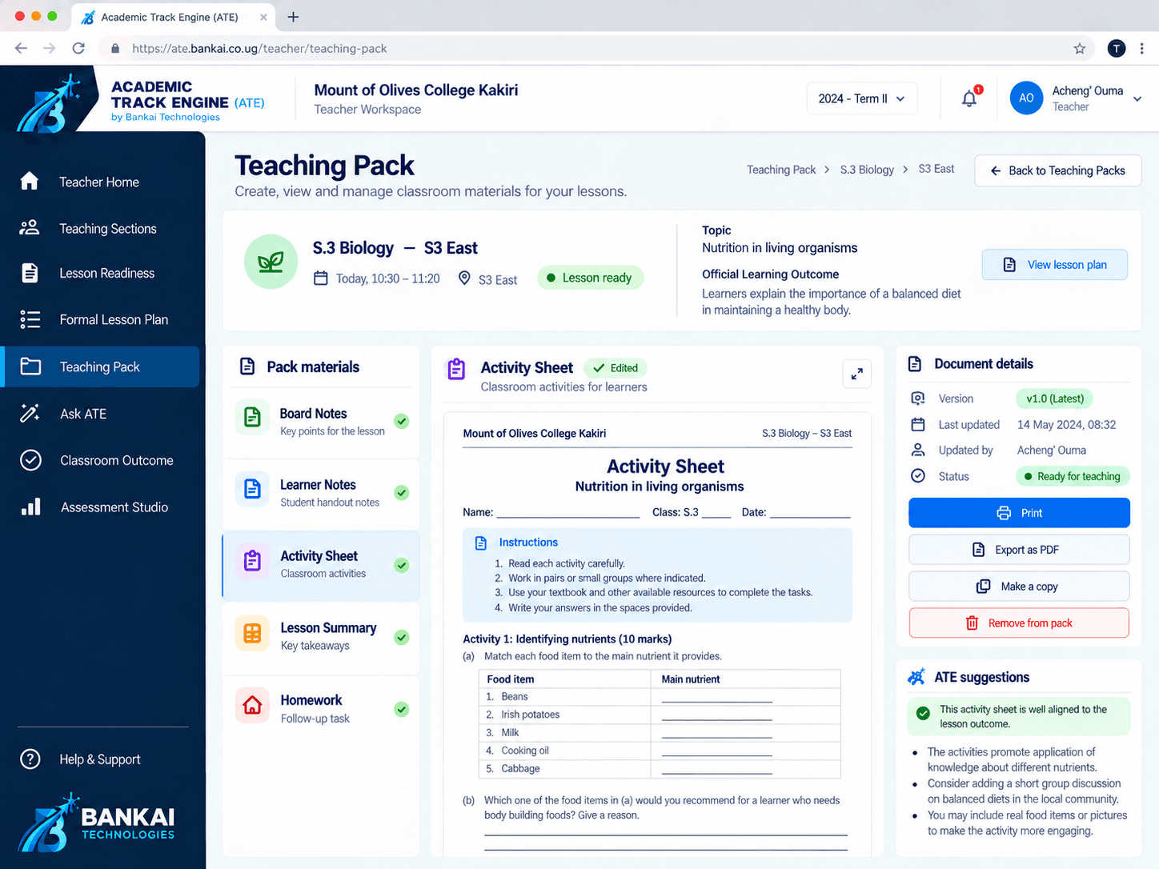1159x869 pixels.
Task: Click the Ready for teaching status badge
Action: [x=1073, y=476]
